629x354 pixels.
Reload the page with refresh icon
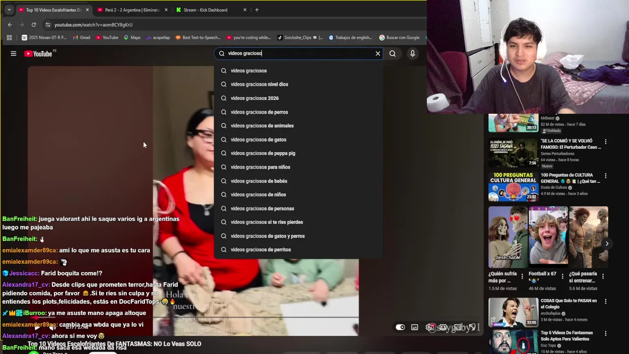point(33,25)
